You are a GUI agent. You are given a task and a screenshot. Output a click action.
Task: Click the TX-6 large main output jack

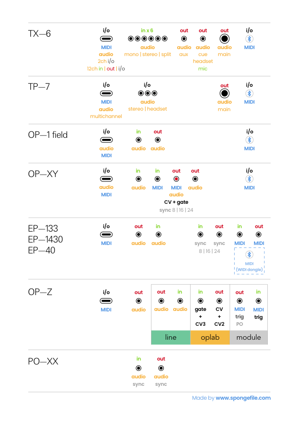[224, 39]
